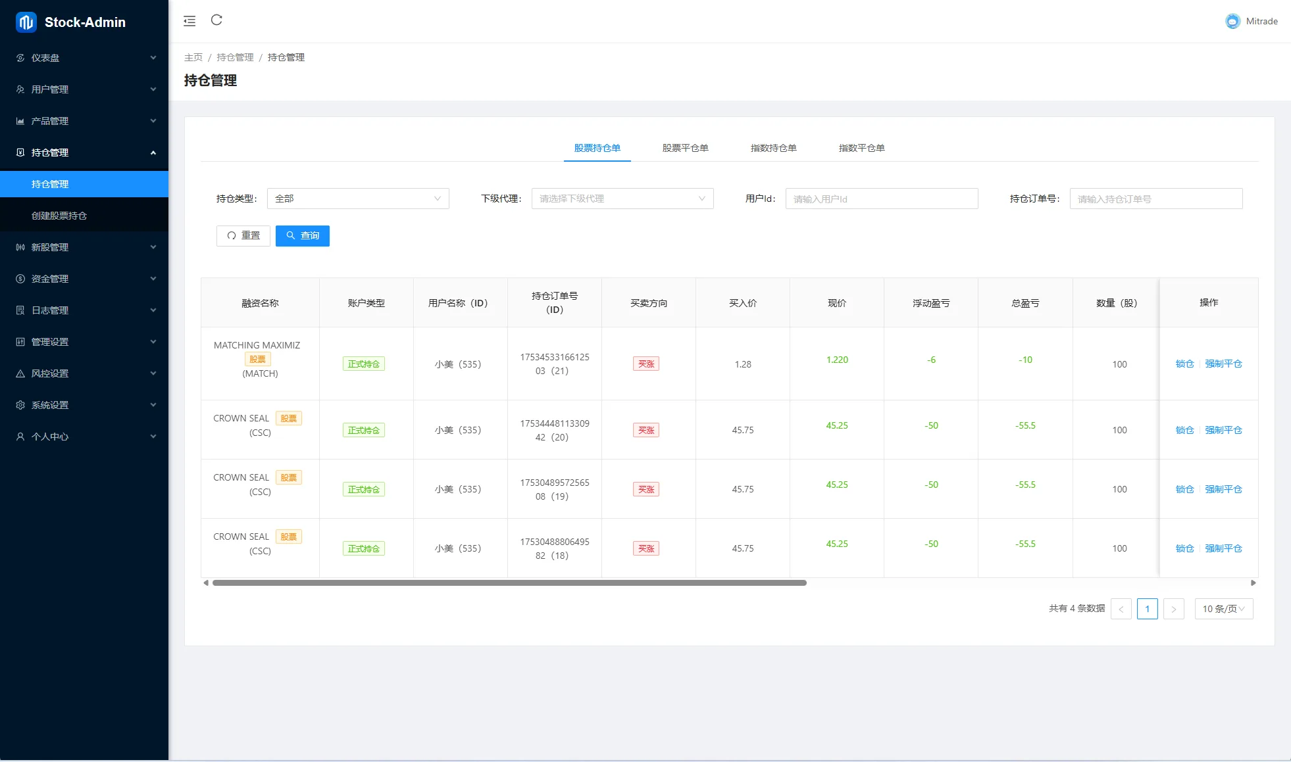Collapse the sidebar with the menu fold icon
Screen dimensions: 1291x762
pyautogui.click(x=190, y=21)
